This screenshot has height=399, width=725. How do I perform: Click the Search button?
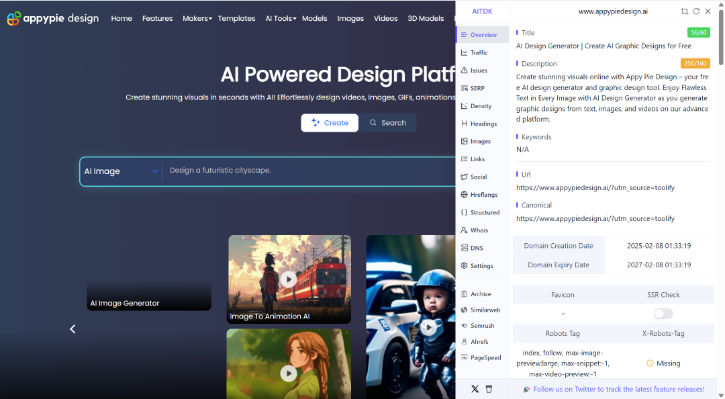point(387,123)
